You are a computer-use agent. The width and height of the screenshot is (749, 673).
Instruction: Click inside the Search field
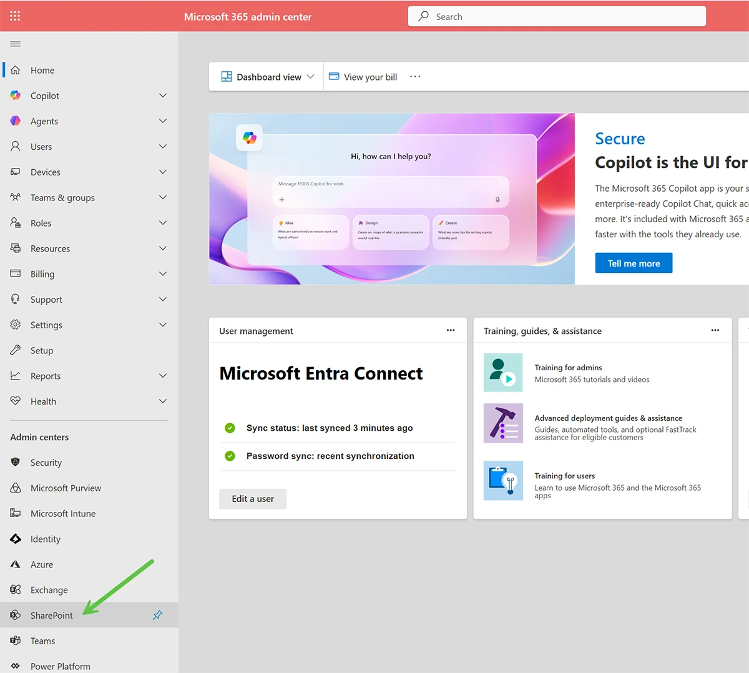(x=557, y=16)
